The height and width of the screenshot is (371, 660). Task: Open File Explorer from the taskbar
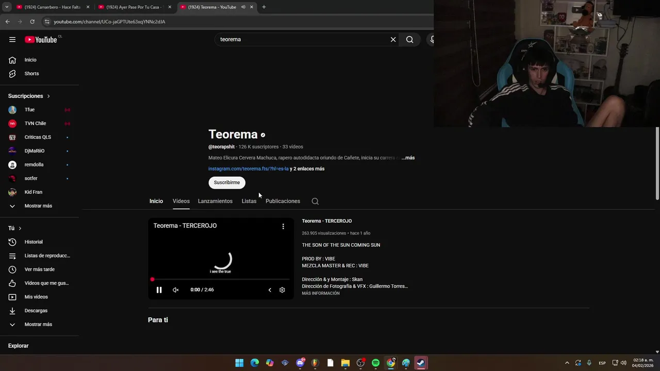pos(345,363)
